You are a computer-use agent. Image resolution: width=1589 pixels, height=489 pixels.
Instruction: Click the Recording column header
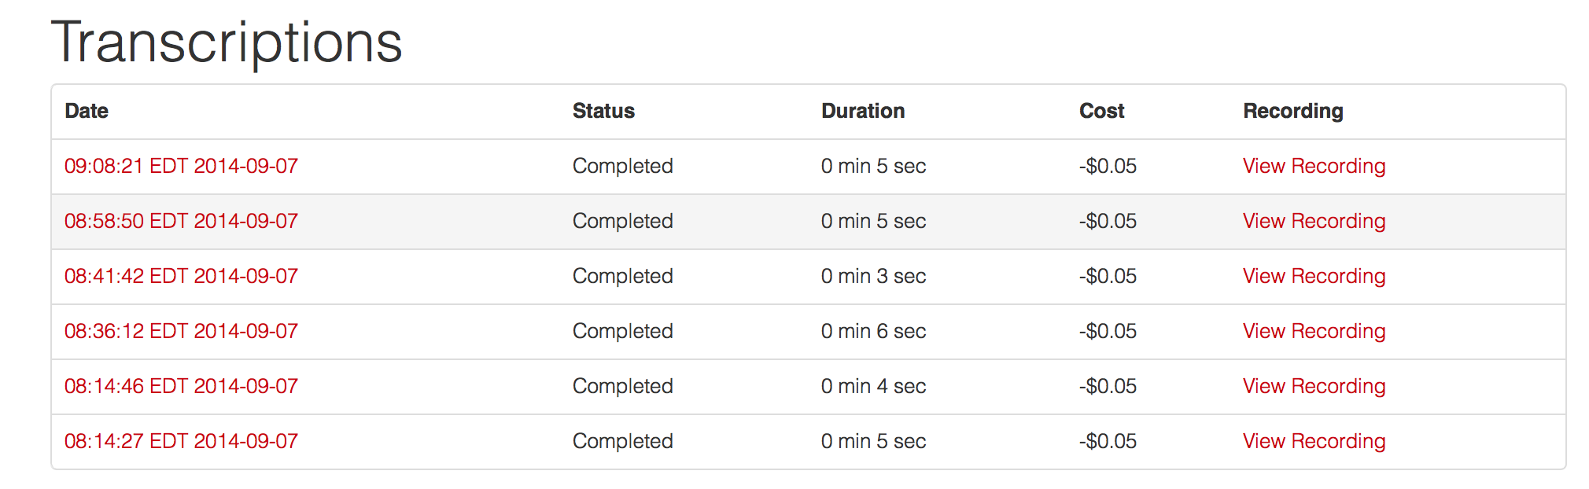coord(1292,111)
